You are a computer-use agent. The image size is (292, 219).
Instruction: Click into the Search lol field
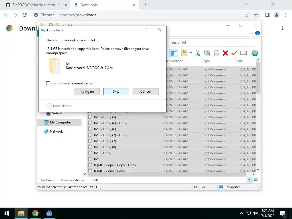(212, 42)
